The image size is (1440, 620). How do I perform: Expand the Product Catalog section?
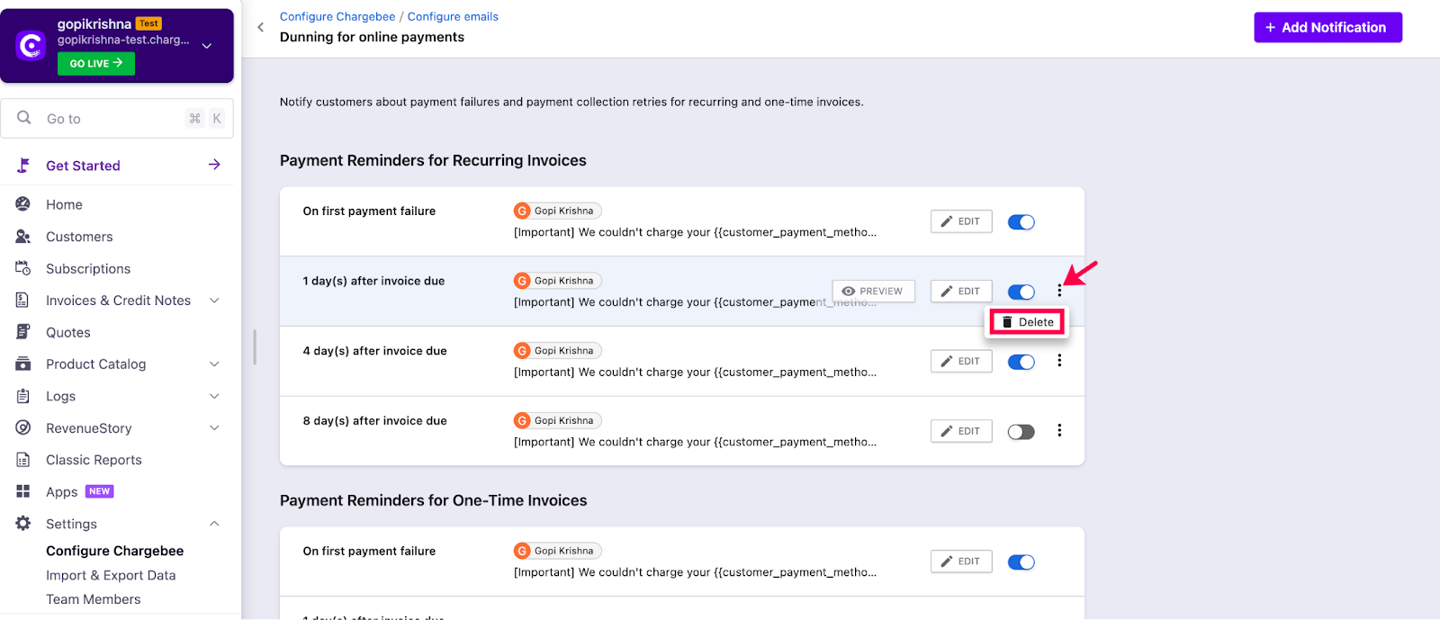[214, 364]
